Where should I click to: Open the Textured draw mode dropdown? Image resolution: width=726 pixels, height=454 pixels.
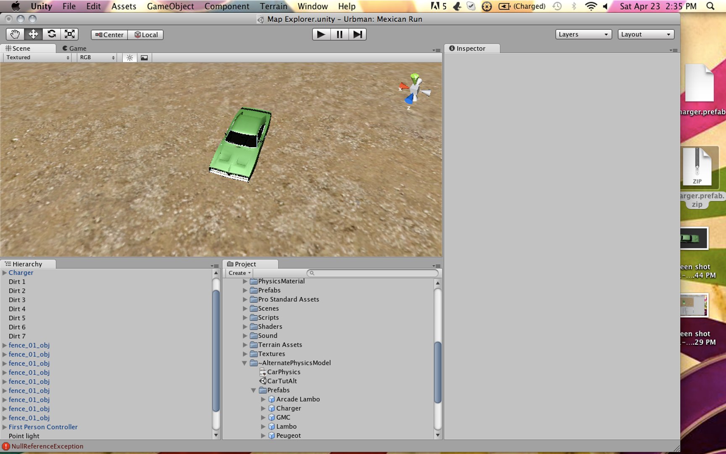[38, 58]
